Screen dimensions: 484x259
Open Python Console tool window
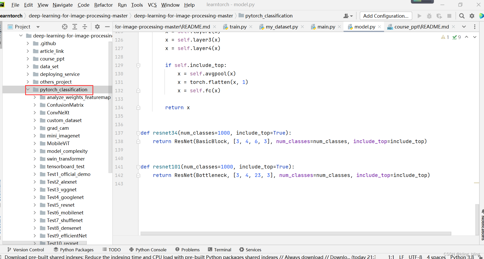(x=148, y=250)
